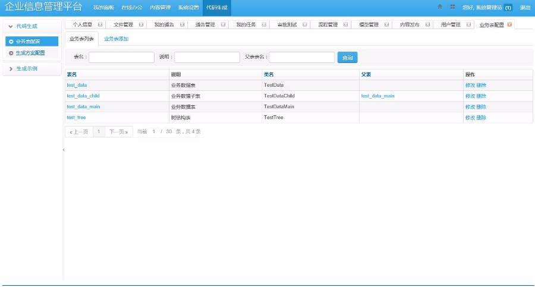The image size is (535, 287).
Task: Close the 通告管理 tab
Action: [x=223, y=24]
